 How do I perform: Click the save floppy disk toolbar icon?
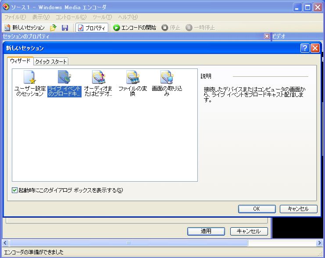(65, 28)
